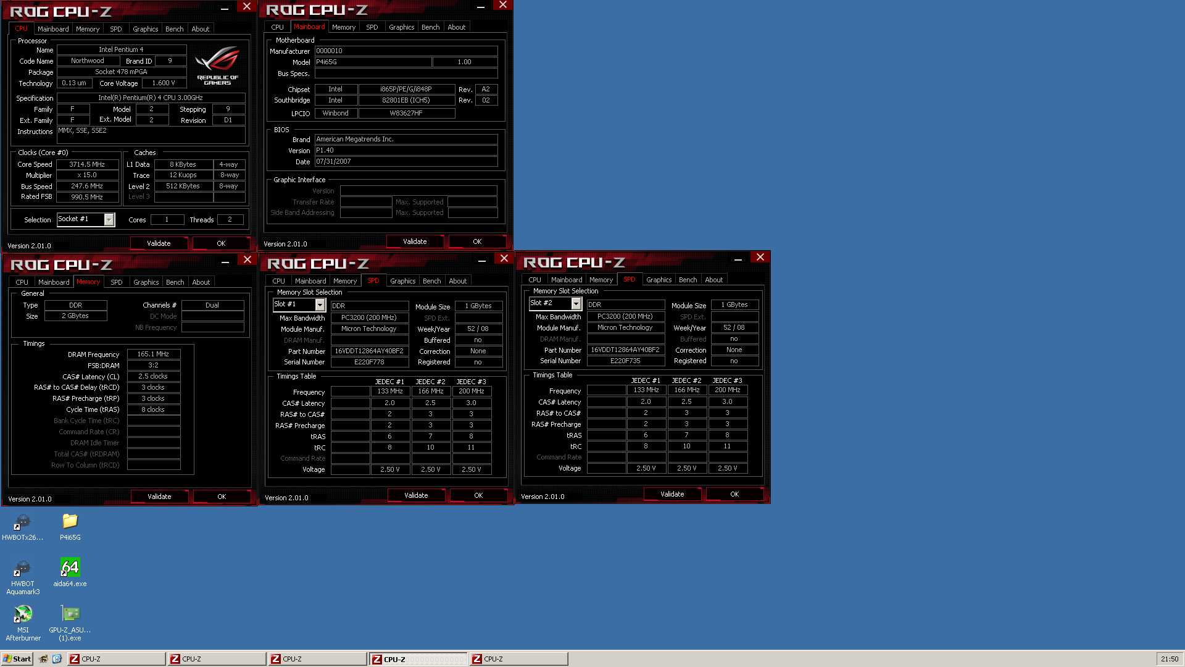Click Validate in the Memory timings window

[x=159, y=497]
